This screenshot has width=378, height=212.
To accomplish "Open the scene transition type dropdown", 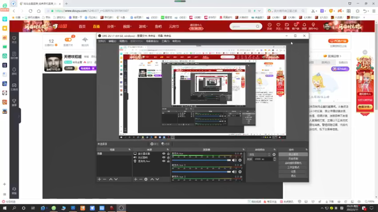I will (259, 155).
